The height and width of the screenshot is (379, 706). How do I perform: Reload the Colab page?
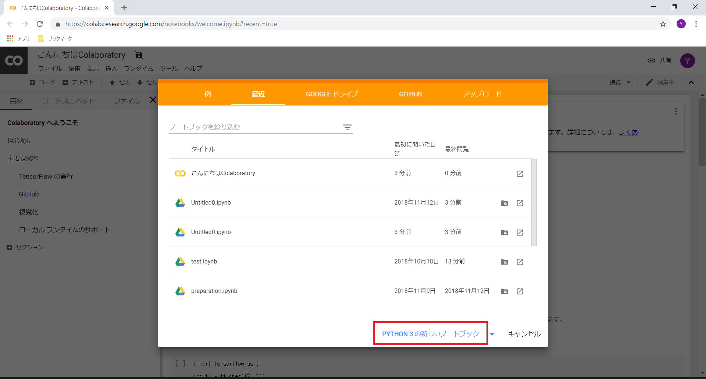[40, 24]
